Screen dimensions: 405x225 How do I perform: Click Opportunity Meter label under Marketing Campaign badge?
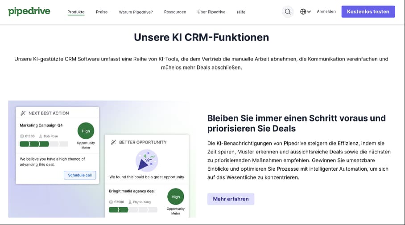coord(86,145)
